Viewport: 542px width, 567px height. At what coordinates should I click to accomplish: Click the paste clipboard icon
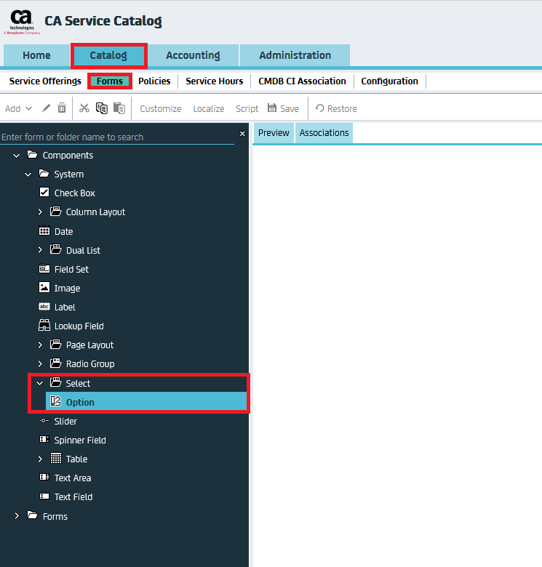point(119,108)
